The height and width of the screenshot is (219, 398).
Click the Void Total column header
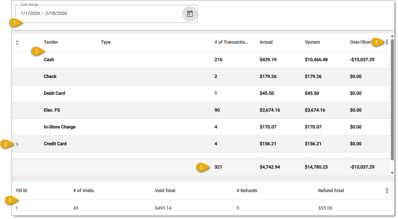coord(165,191)
